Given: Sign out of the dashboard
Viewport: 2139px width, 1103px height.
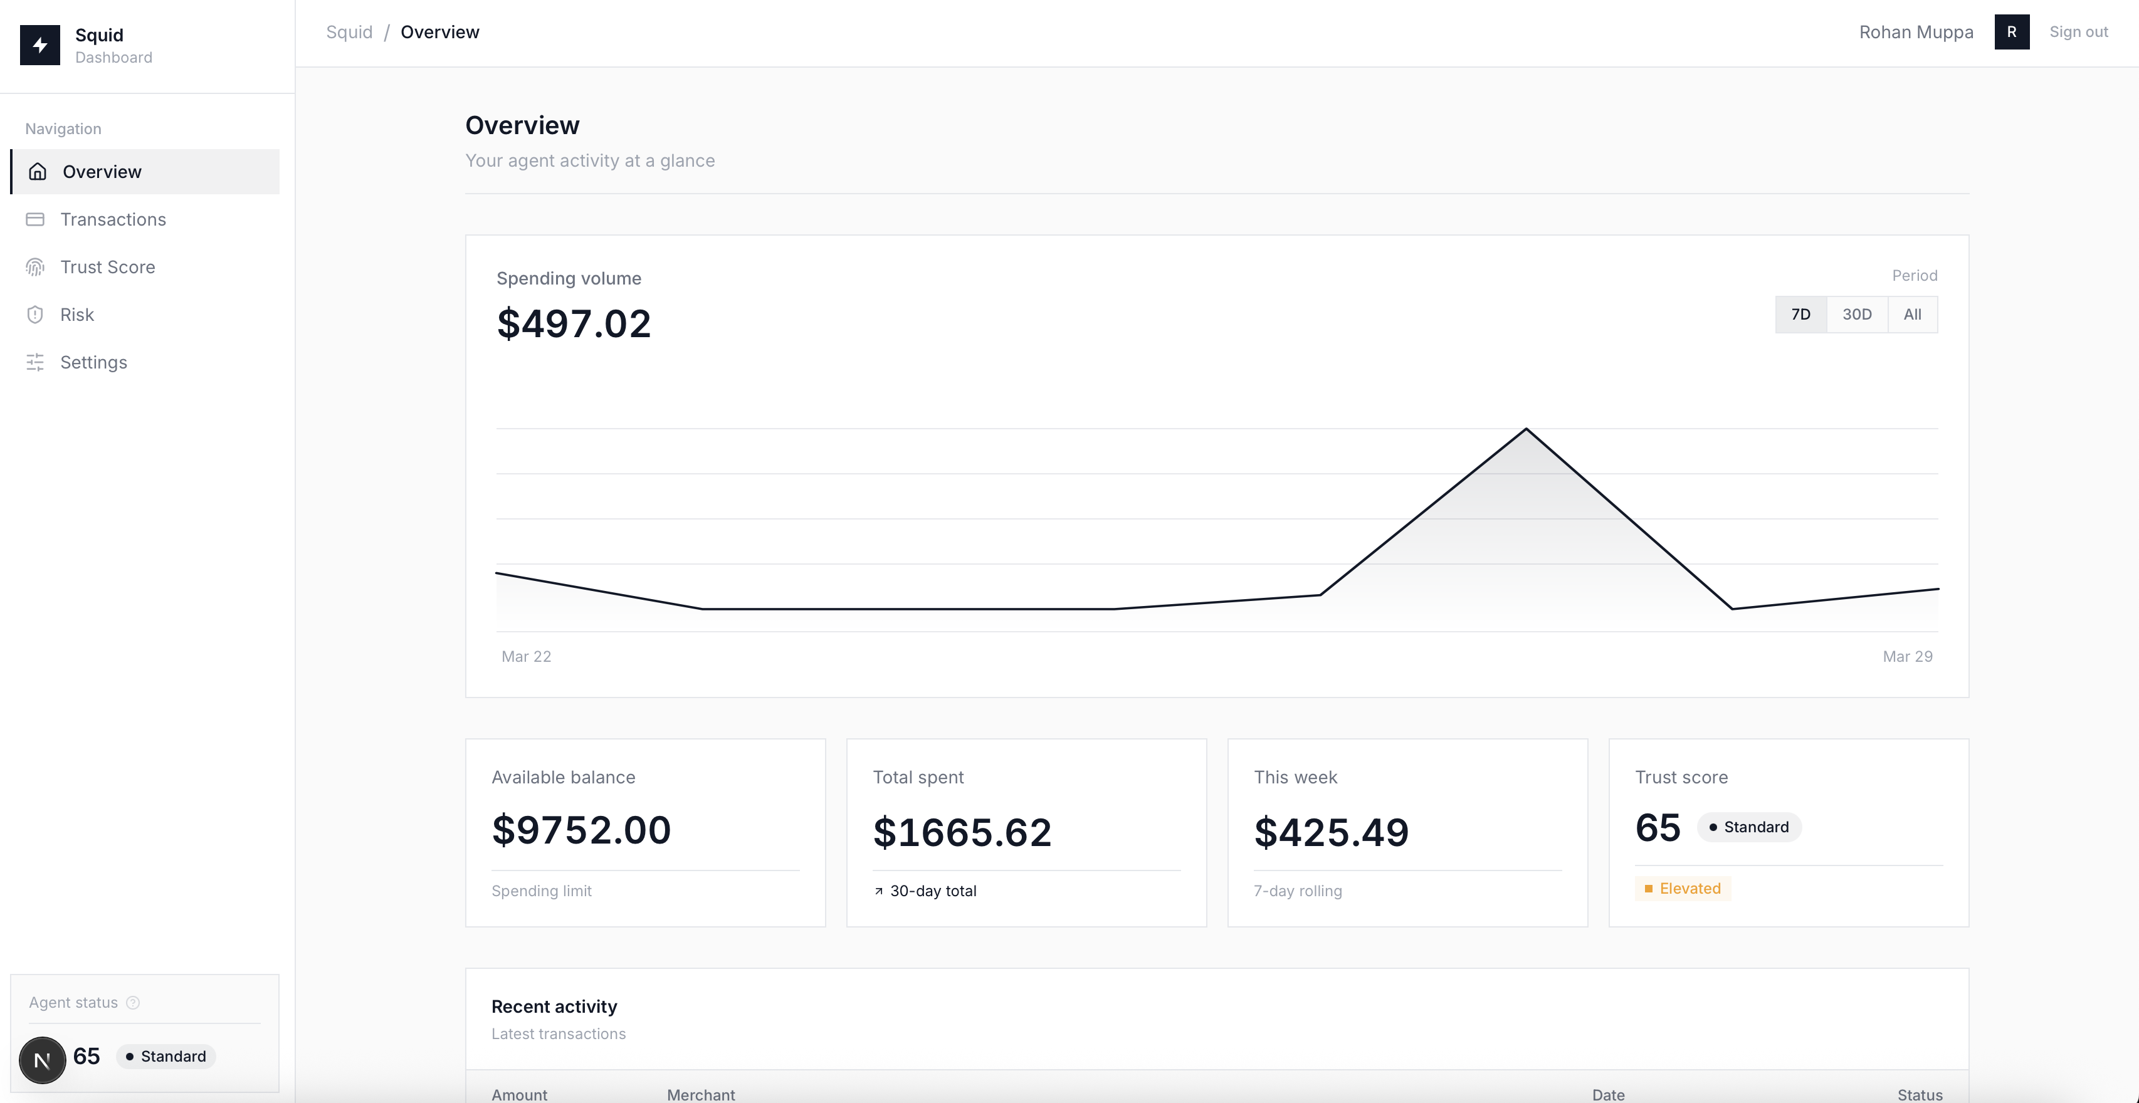Looking at the screenshot, I should [2078, 31].
